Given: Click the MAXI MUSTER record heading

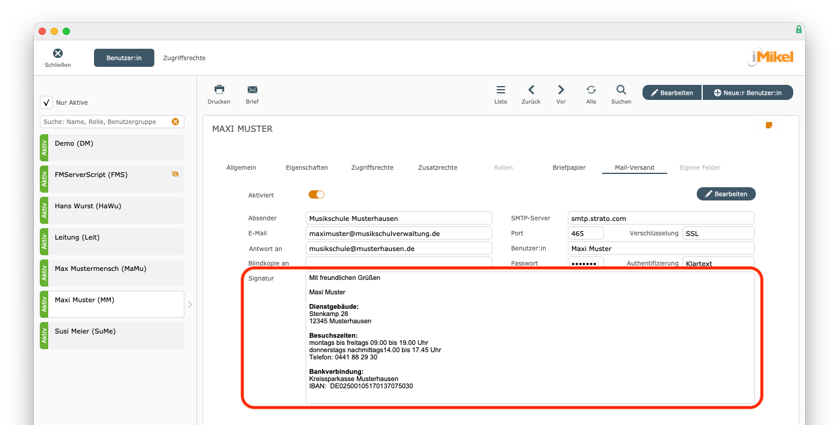Looking at the screenshot, I should (x=242, y=129).
